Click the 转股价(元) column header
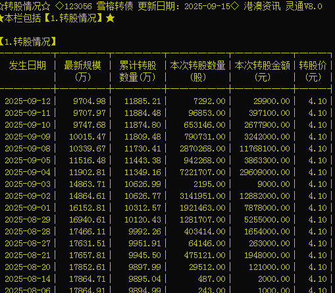335x293 pixels. (313, 71)
